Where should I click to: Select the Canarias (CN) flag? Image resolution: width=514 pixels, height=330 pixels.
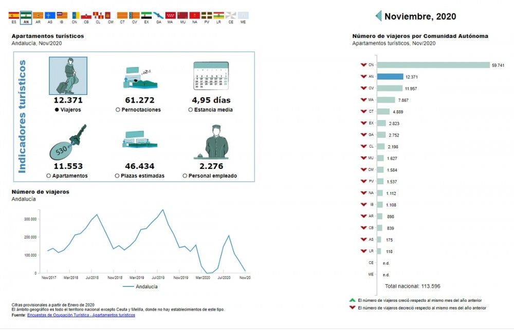(75, 15)
